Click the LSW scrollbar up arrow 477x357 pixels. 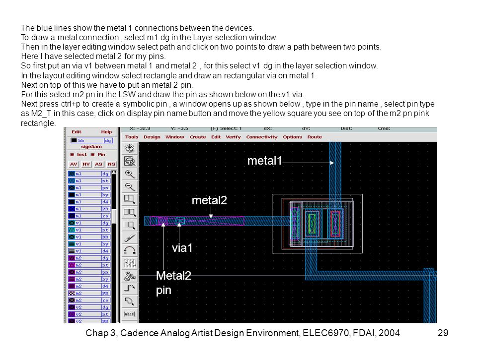[x=114, y=173]
